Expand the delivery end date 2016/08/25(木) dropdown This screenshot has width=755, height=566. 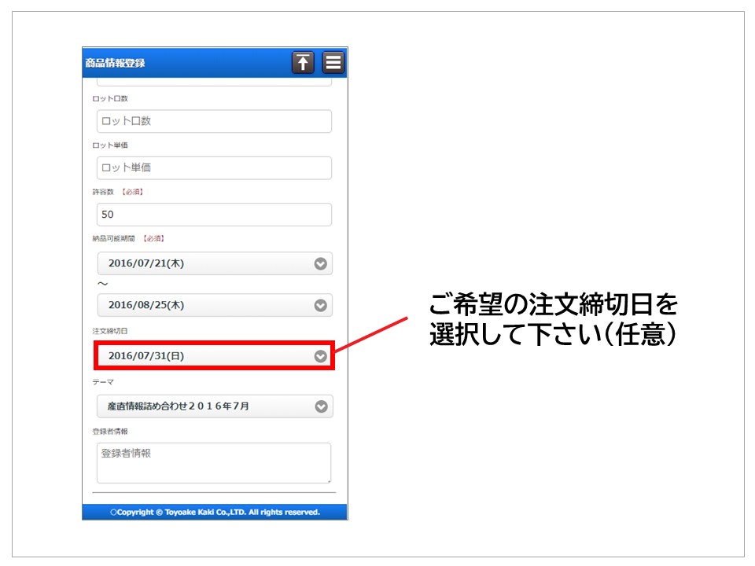[x=204, y=305]
